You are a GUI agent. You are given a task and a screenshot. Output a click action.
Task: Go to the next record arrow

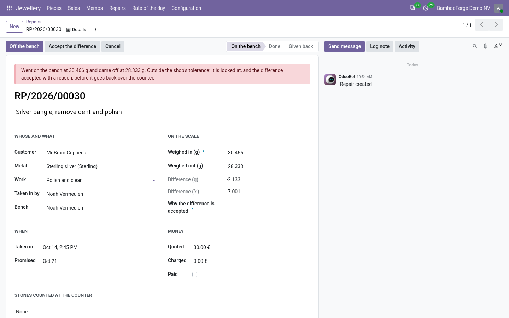pyautogui.click(x=496, y=25)
